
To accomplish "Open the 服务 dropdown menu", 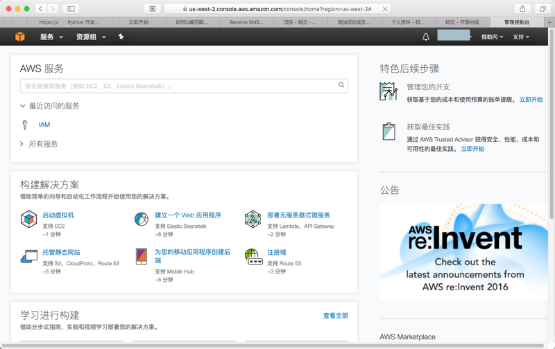I will (x=51, y=37).
